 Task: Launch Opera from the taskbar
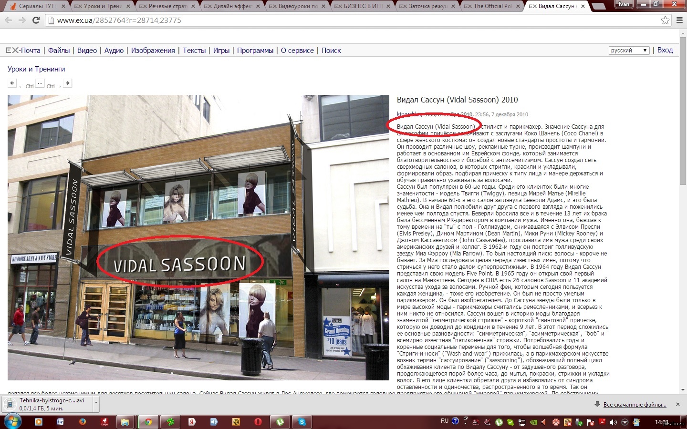pos(258,422)
